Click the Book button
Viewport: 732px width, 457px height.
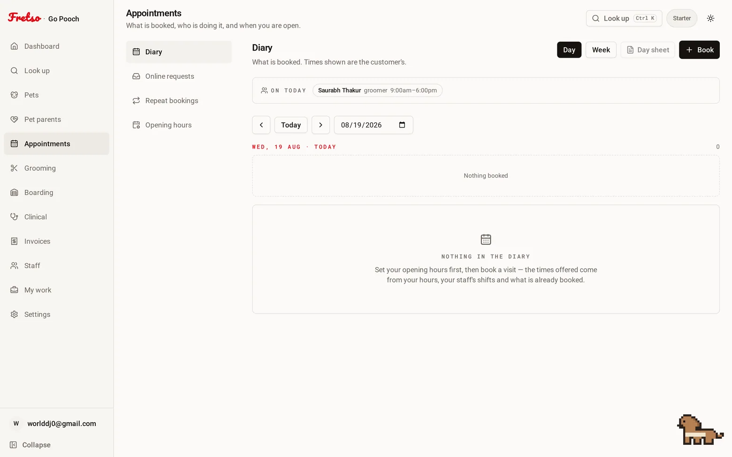(699, 50)
